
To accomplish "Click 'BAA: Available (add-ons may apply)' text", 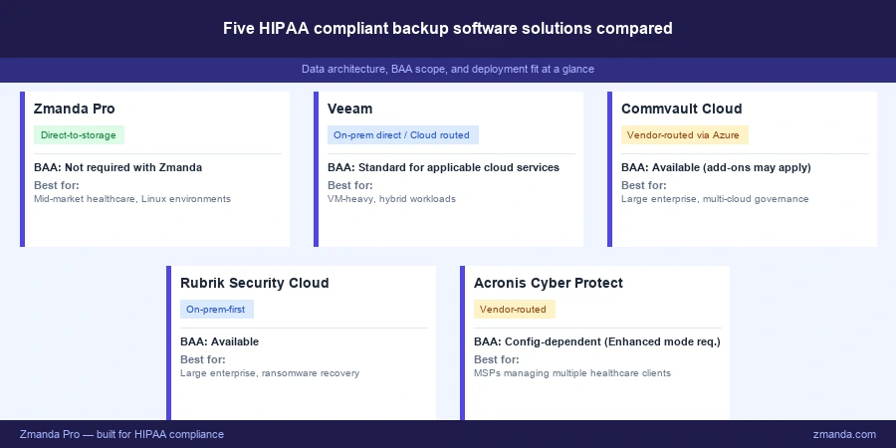I will click(x=716, y=168).
